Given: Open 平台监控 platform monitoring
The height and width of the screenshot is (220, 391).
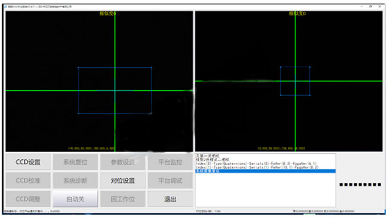Looking at the screenshot, I should coord(170,162).
